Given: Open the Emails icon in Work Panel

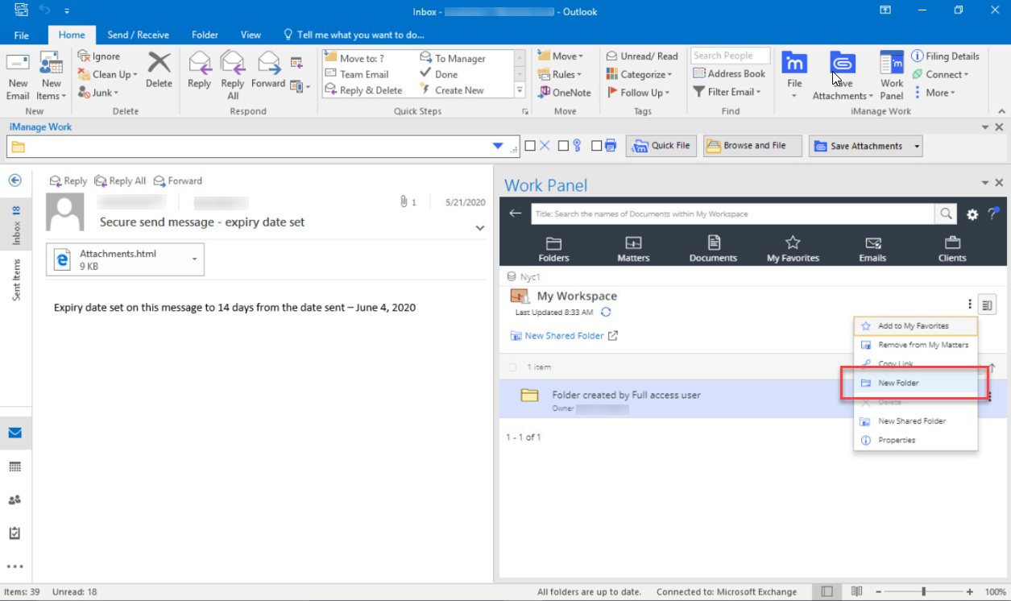Looking at the screenshot, I should pos(872,249).
